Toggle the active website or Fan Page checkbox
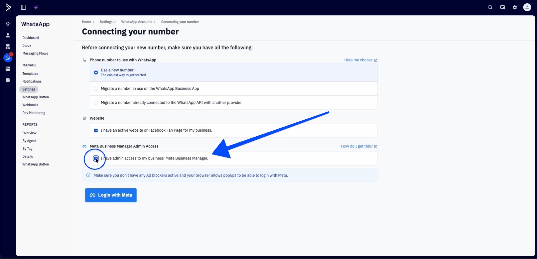Viewport: 537px width, 259px height. coord(96,130)
